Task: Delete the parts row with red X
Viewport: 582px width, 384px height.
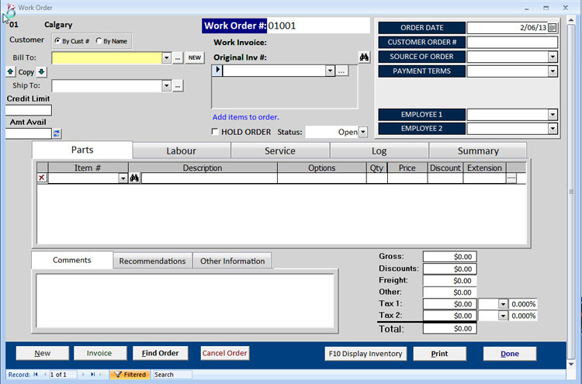Action: tap(42, 178)
